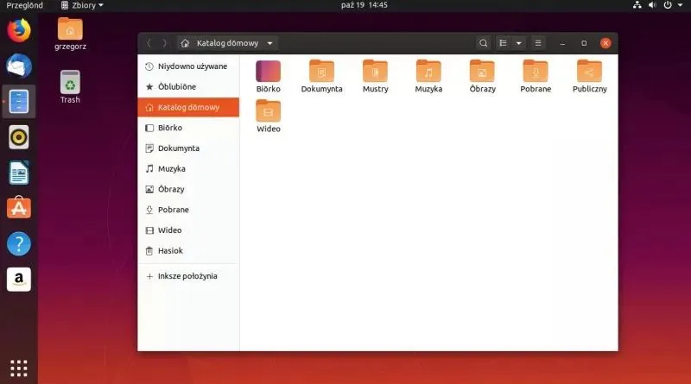Viewport: 691px width, 384px height.
Task: Go forward with the right arrow
Action: pos(164,43)
